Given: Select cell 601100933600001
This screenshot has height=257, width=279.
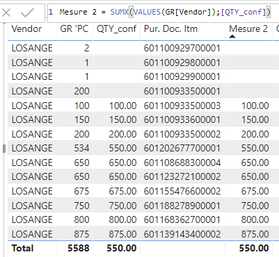Looking at the screenshot, I should [182, 119].
